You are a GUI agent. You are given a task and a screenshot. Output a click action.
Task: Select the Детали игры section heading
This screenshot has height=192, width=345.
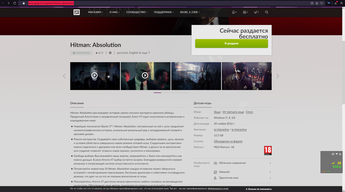tap(203, 103)
